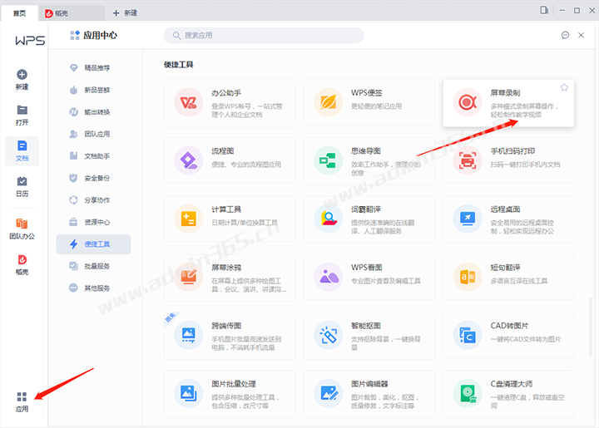Close the 应用中心 panel with X
This screenshot has height=428, width=599.
581,35
